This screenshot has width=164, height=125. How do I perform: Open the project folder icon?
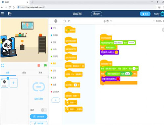pyautogui.click(x=10, y=14)
